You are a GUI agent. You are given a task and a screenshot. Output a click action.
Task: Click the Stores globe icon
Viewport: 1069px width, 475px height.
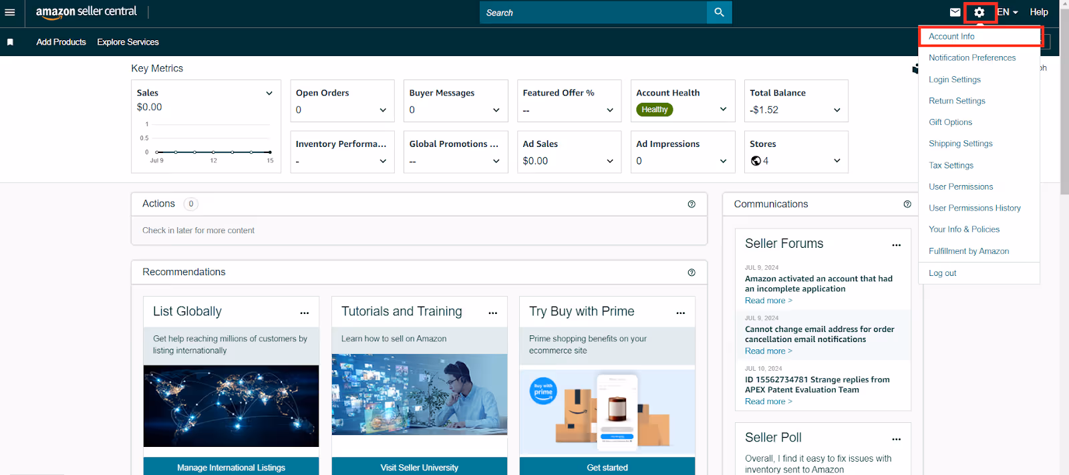(x=756, y=161)
